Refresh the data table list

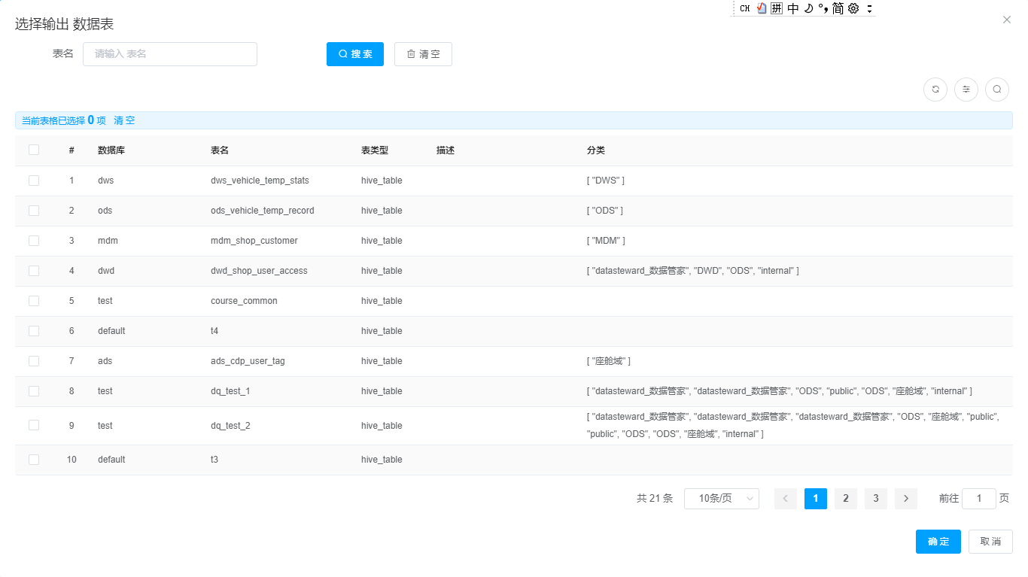pyautogui.click(x=935, y=89)
